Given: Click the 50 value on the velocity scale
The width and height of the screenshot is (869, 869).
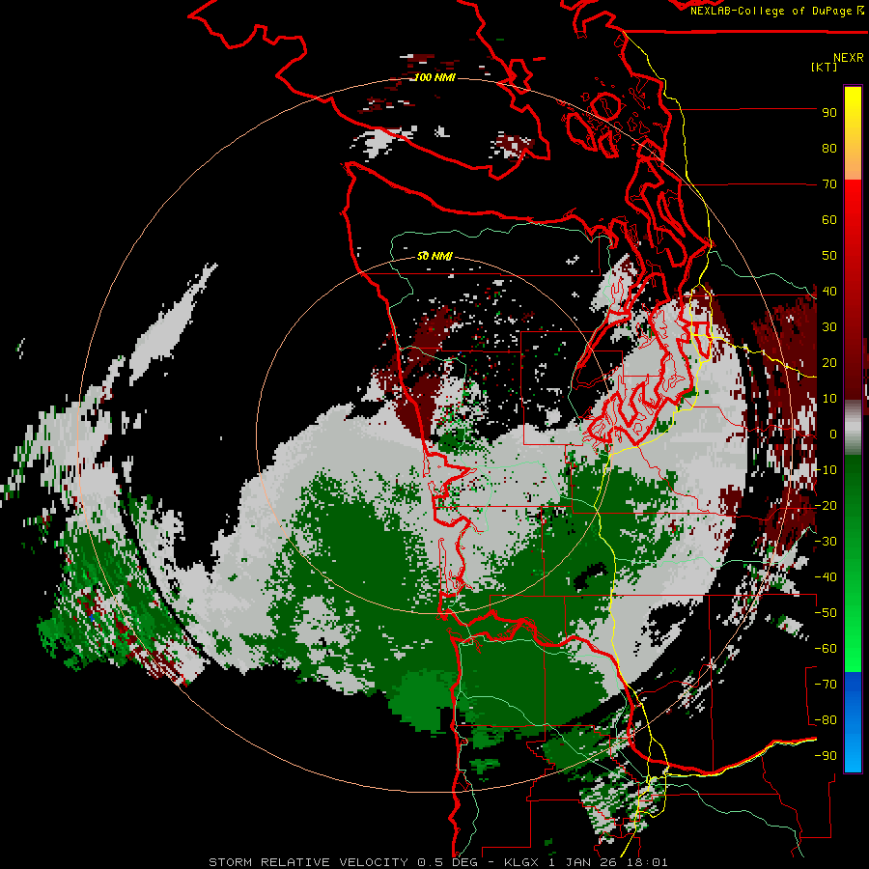Looking at the screenshot, I should point(829,256).
